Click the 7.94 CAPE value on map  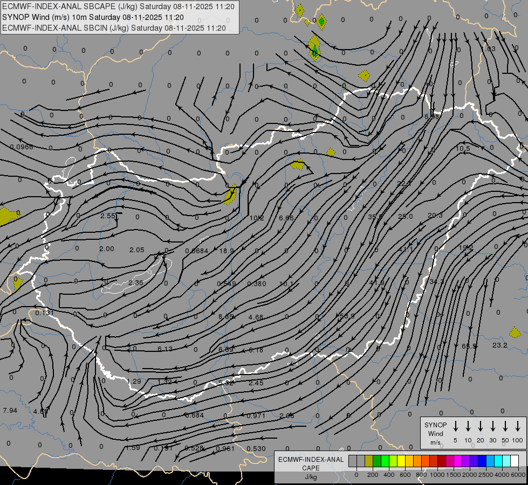coord(10,411)
